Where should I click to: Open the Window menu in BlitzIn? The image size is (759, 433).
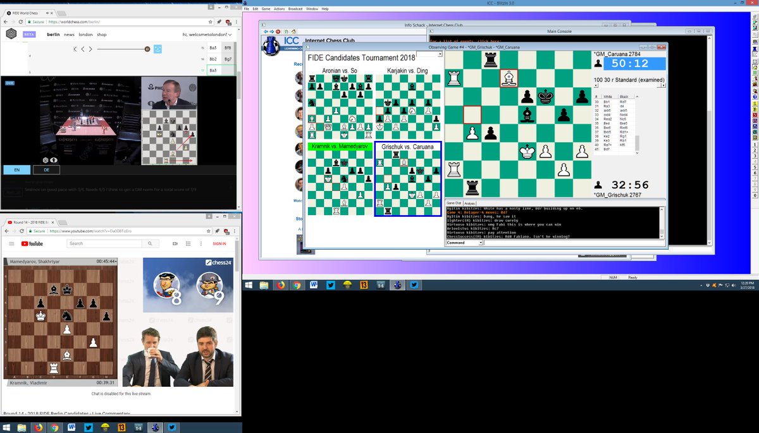point(312,9)
